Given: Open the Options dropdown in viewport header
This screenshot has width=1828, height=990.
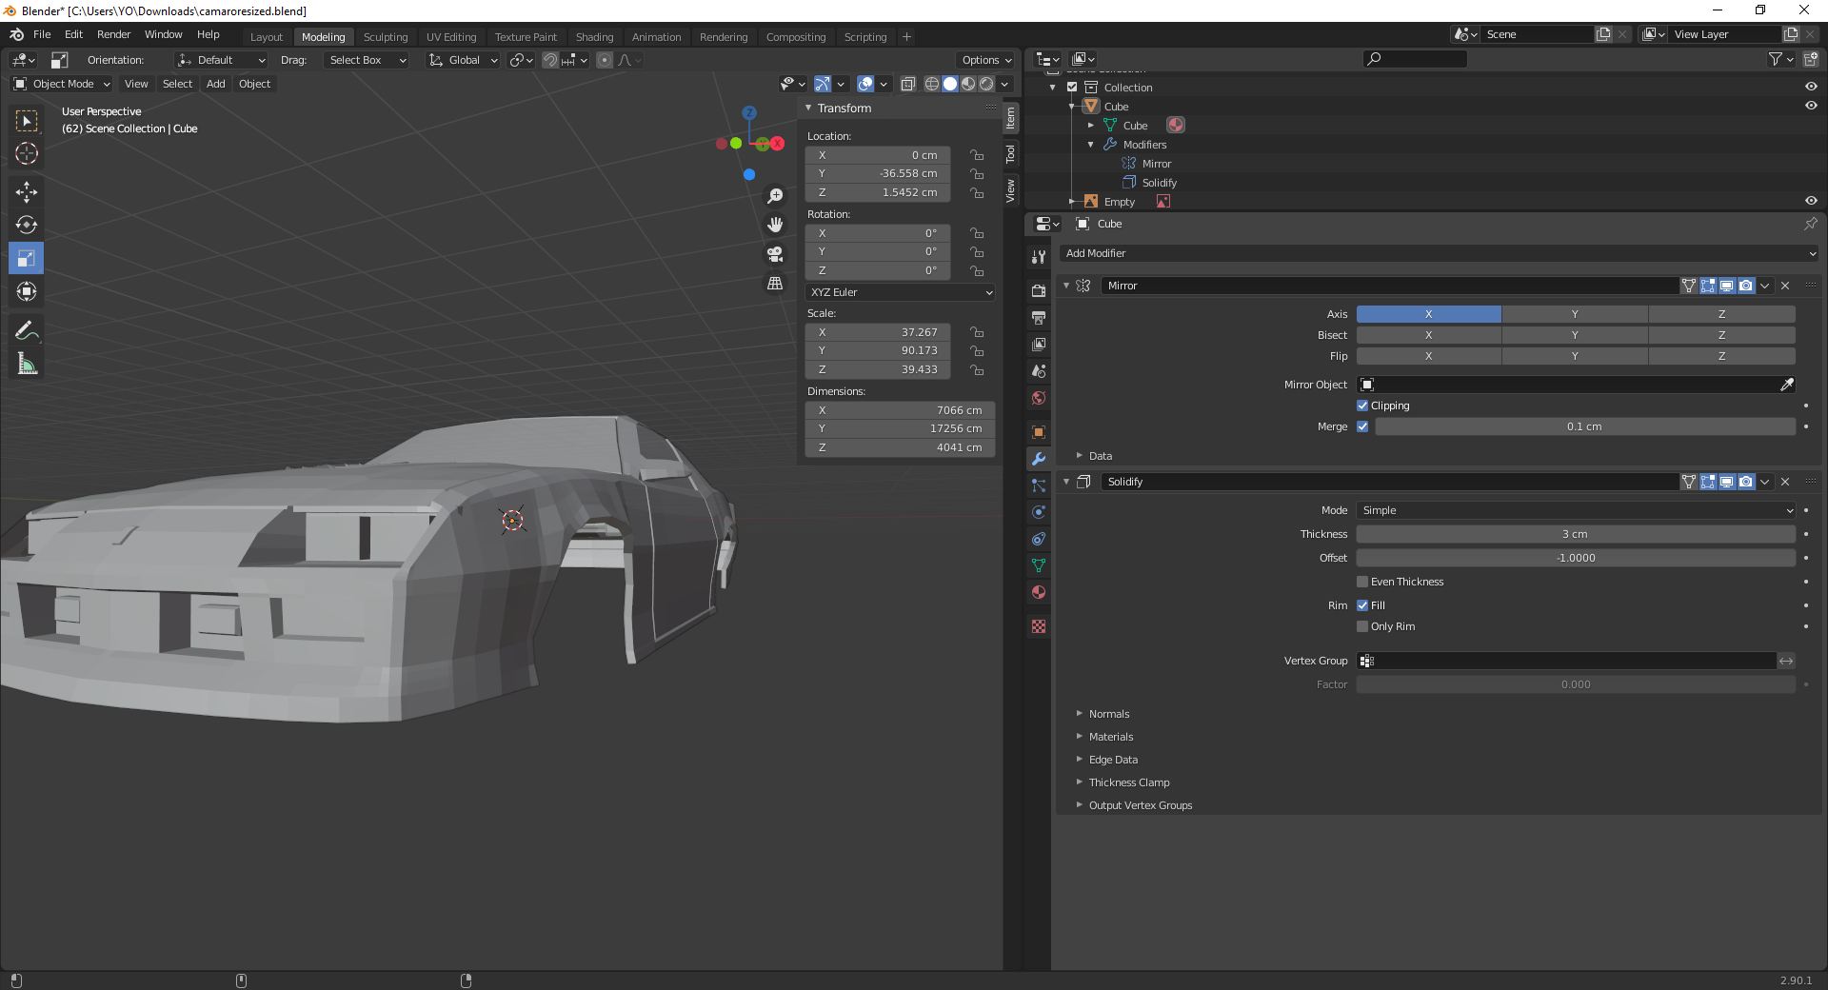Looking at the screenshot, I should 986,60.
